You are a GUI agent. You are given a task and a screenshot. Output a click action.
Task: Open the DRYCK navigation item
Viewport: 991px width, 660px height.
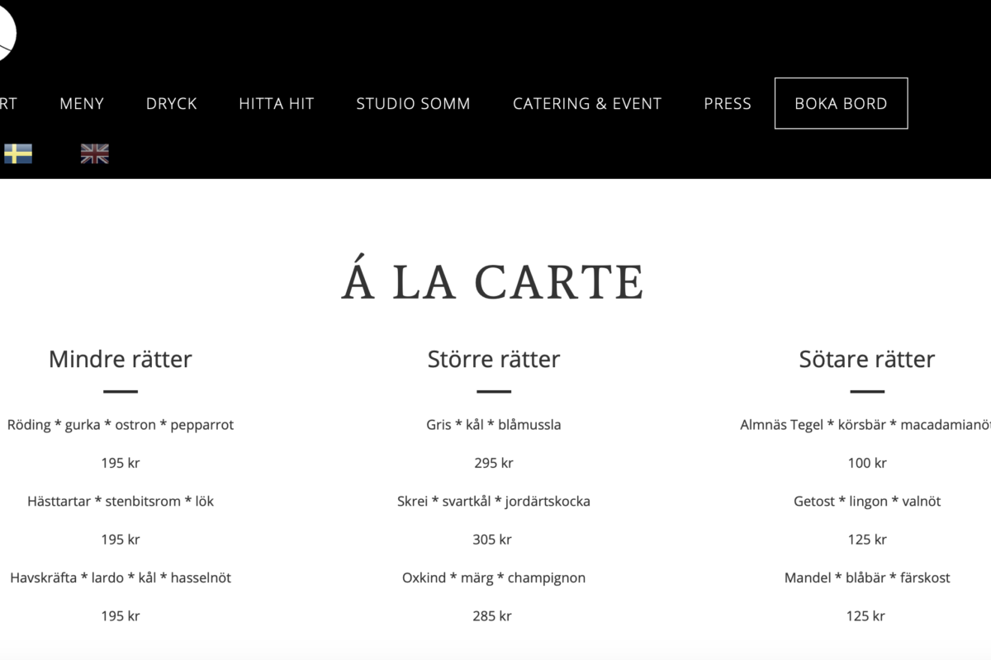tap(172, 104)
